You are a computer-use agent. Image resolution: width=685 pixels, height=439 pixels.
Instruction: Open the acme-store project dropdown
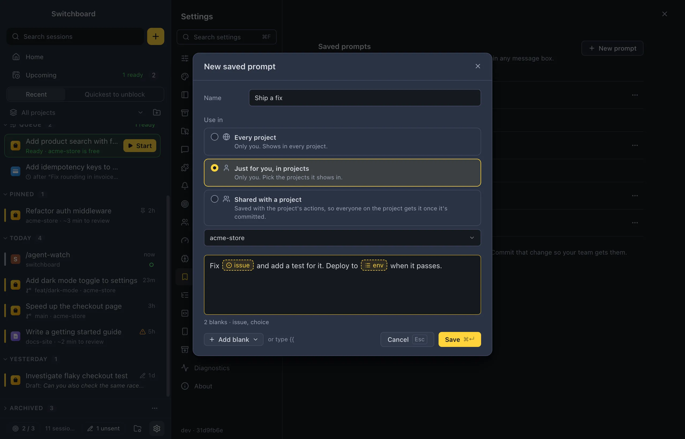point(342,238)
